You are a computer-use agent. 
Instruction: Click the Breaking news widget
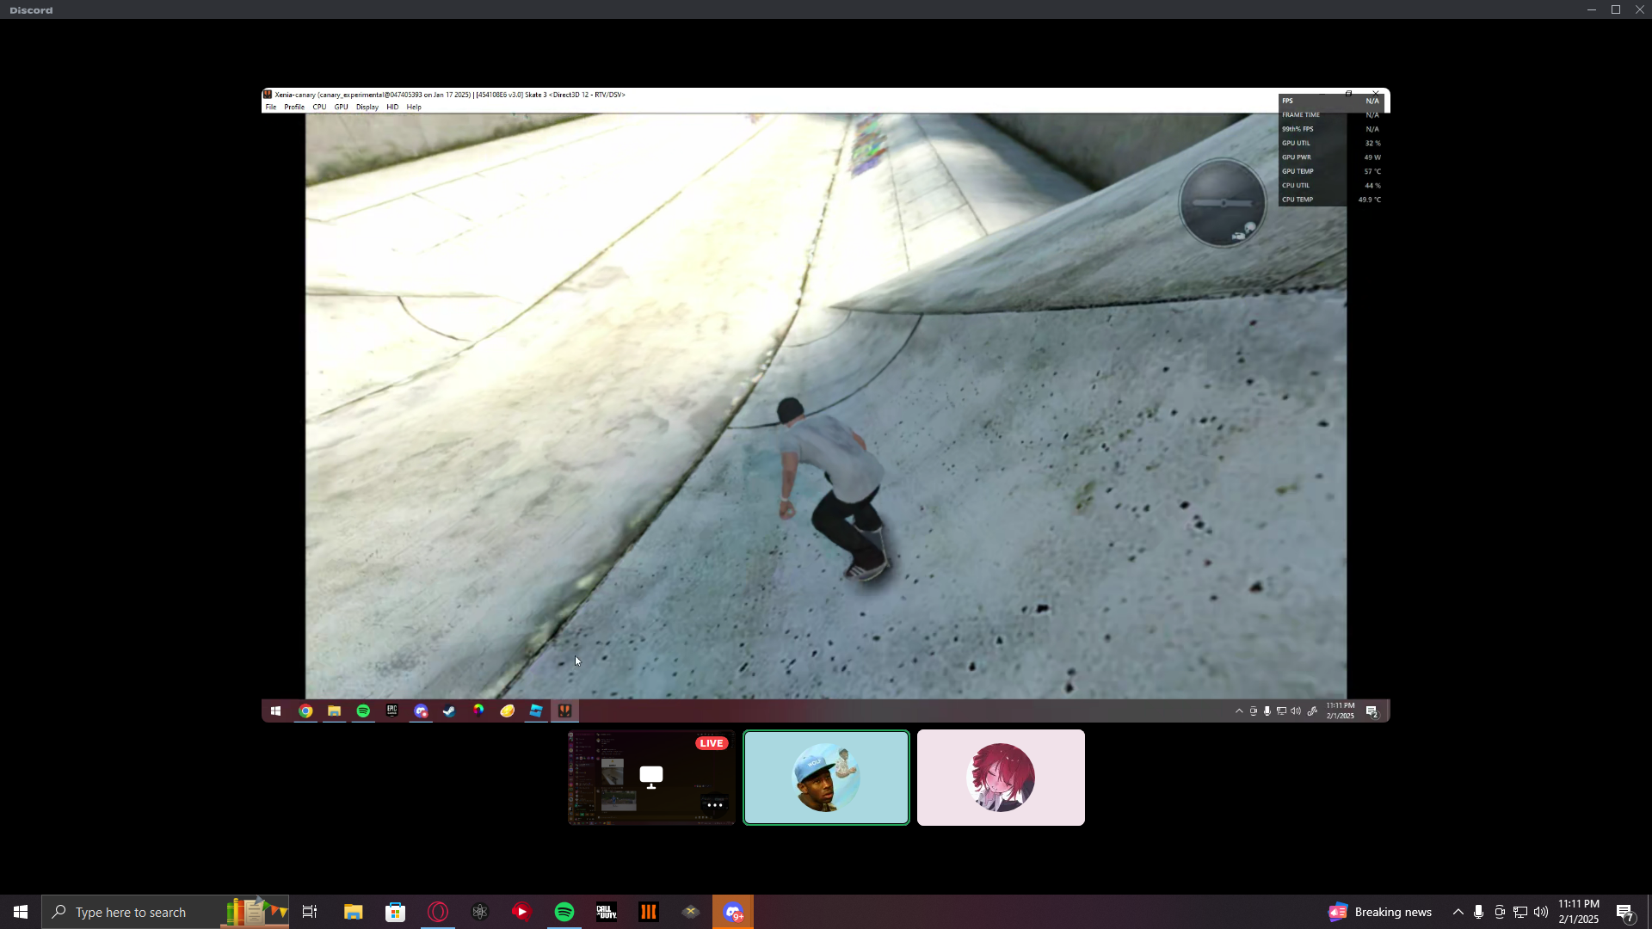[1380, 912]
